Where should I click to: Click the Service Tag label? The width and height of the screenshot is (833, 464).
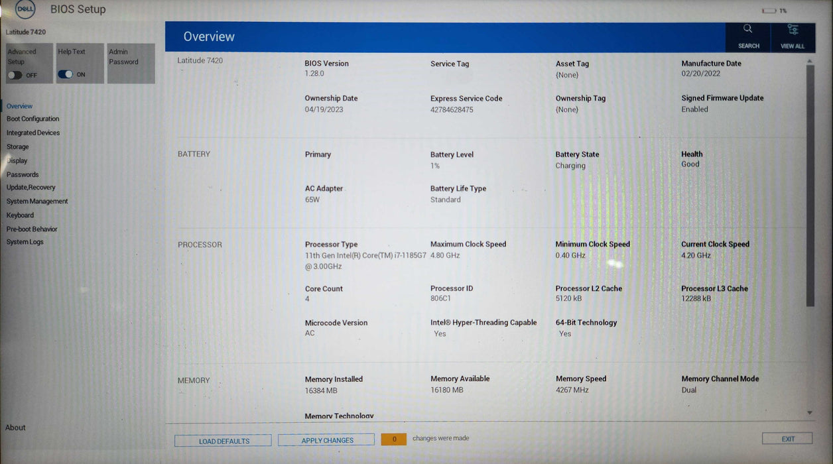pos(450,64)
